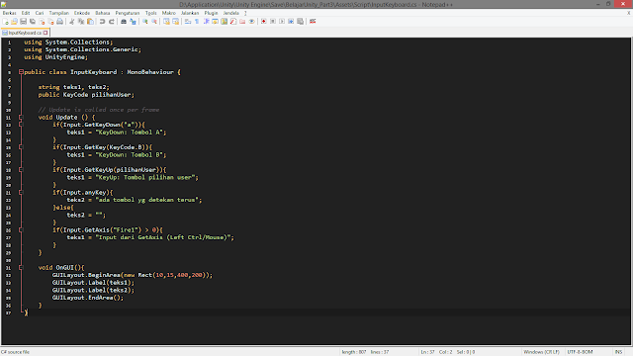Click the spell check ABC icon

click(x=313, y=22)
